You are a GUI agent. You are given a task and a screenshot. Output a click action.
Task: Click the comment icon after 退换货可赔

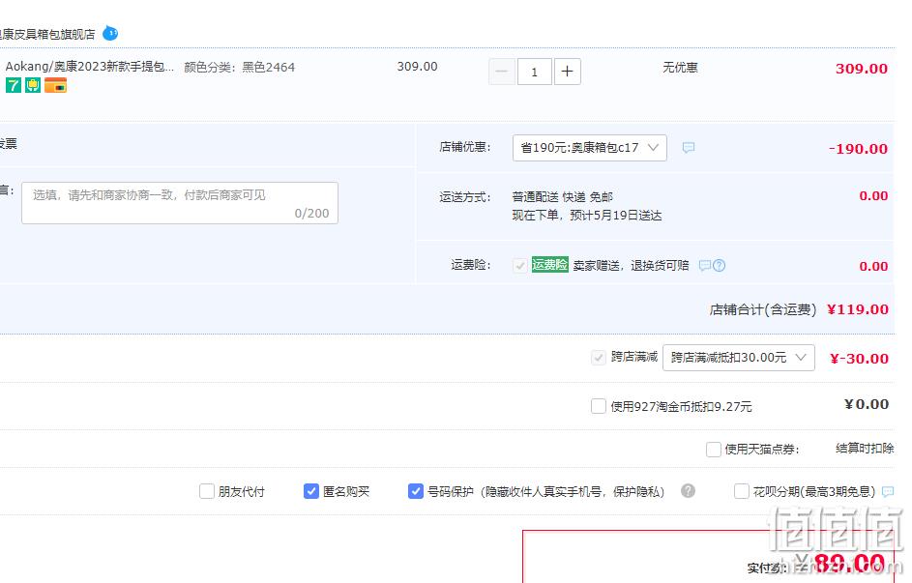point(704,266)
